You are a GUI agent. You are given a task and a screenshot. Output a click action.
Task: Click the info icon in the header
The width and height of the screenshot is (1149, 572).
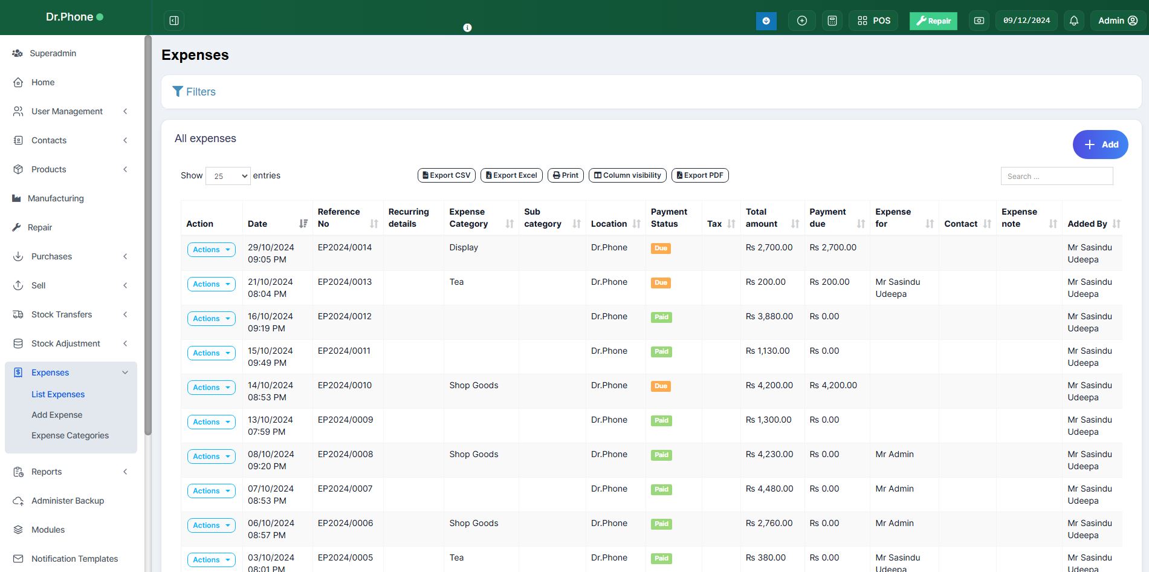pos(467,28)
